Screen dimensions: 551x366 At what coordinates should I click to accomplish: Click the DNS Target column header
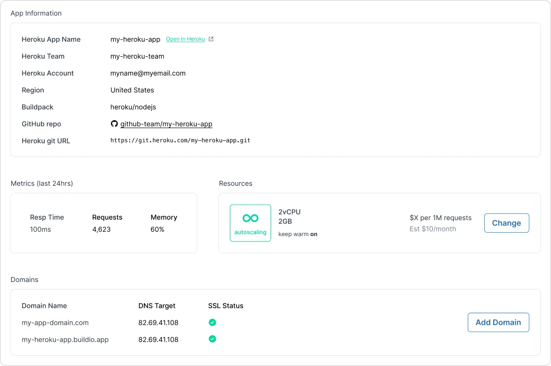coord(157,306)
